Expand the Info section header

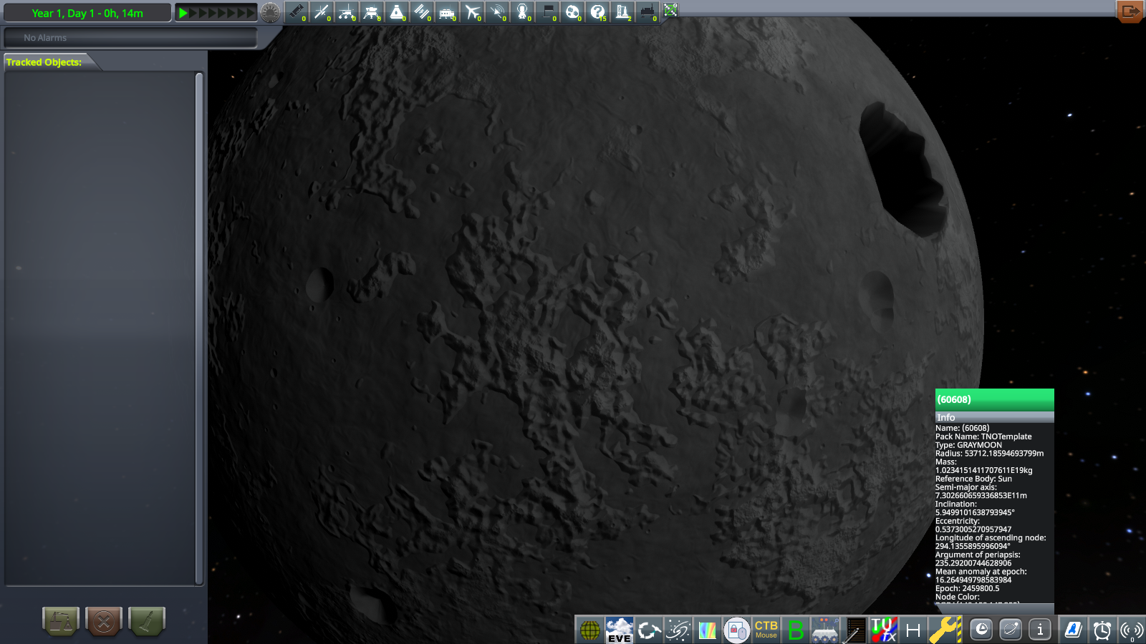tap(994, 417)
